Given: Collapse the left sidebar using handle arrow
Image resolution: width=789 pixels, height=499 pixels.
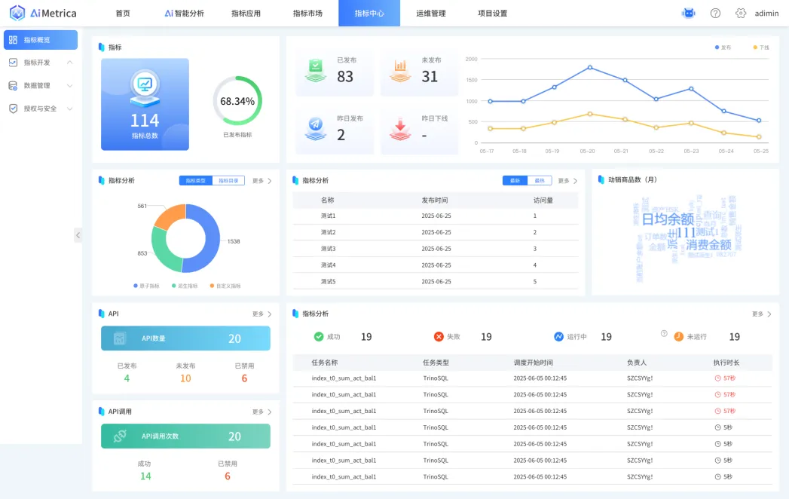Looking at the screenshot, I should tap(78, 235).
